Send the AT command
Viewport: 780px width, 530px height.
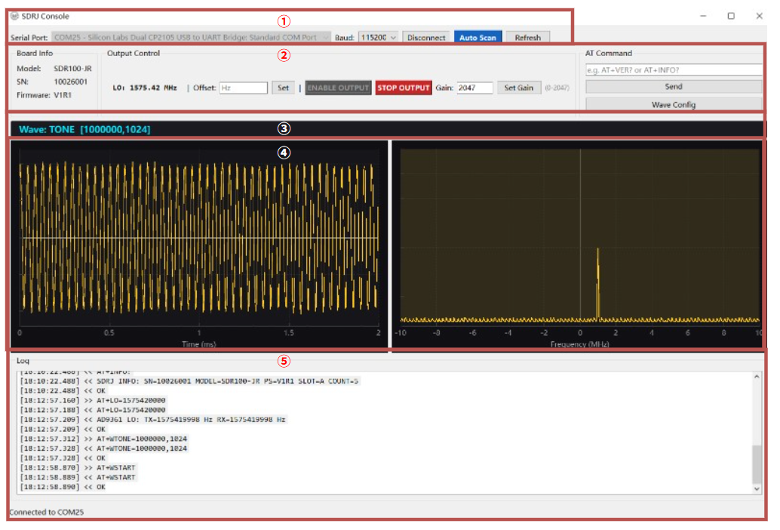(x=674, y=87)
